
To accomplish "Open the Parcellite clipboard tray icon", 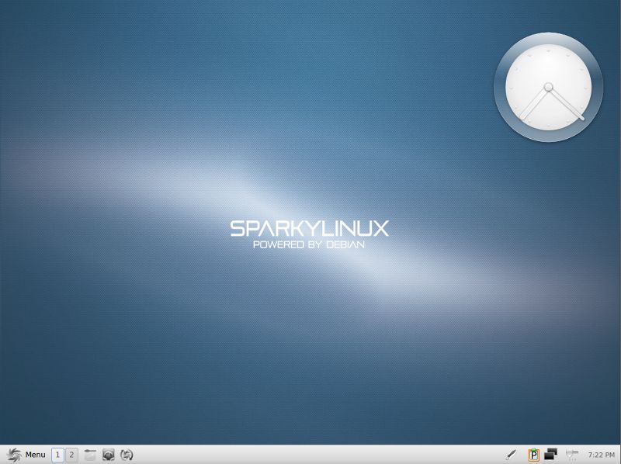I will click(533, 455).
